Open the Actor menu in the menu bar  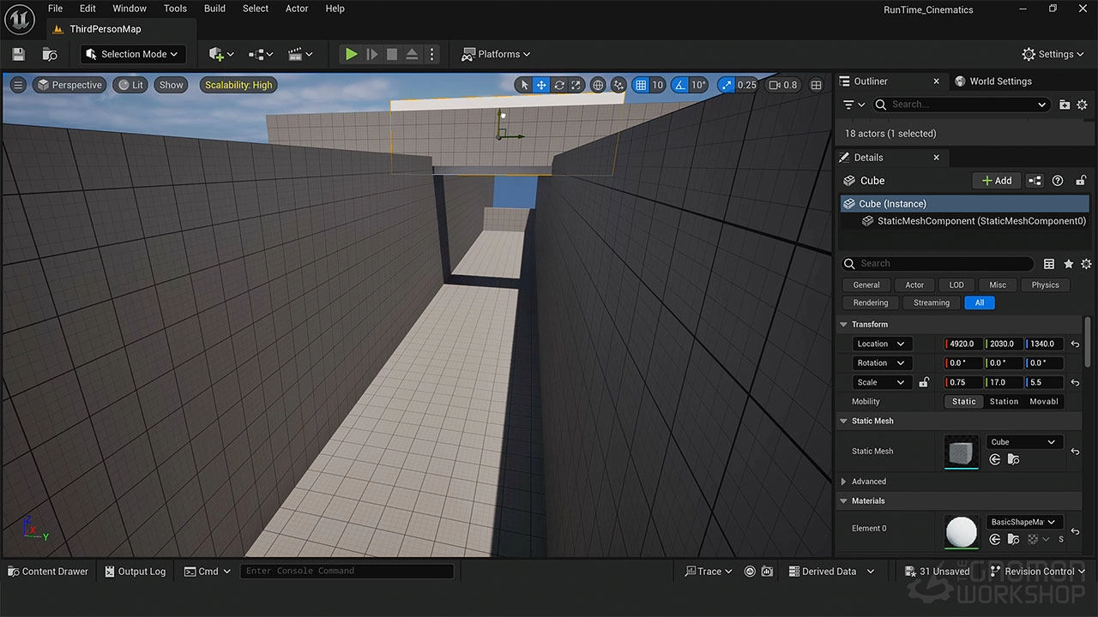(x=297, y=9)
